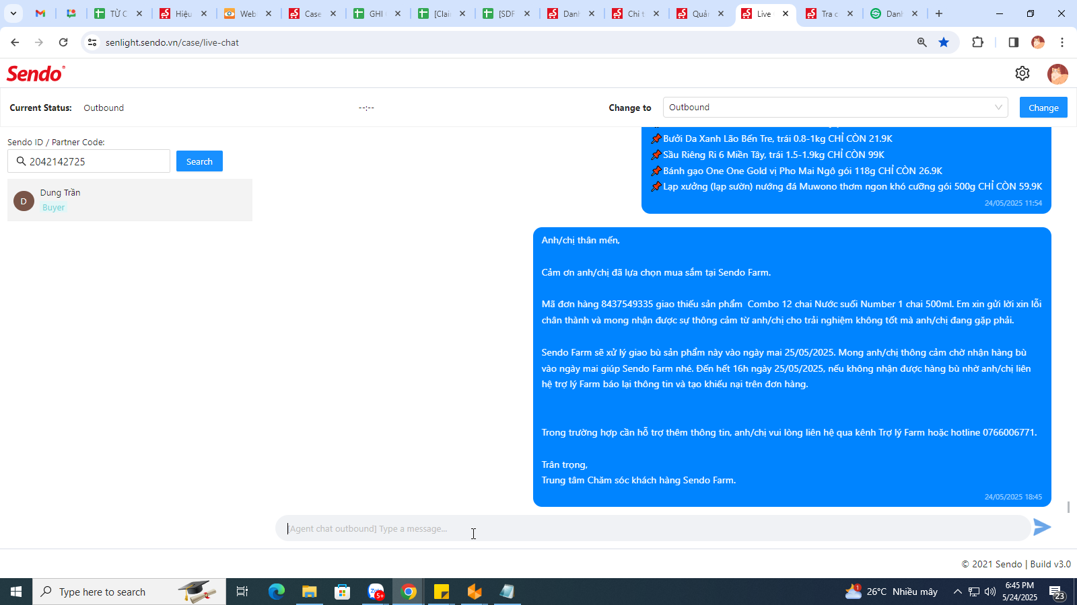Viewport: 1077px width, 605px height.
Task: Close the Tra c tab
Action: (850, 13)
